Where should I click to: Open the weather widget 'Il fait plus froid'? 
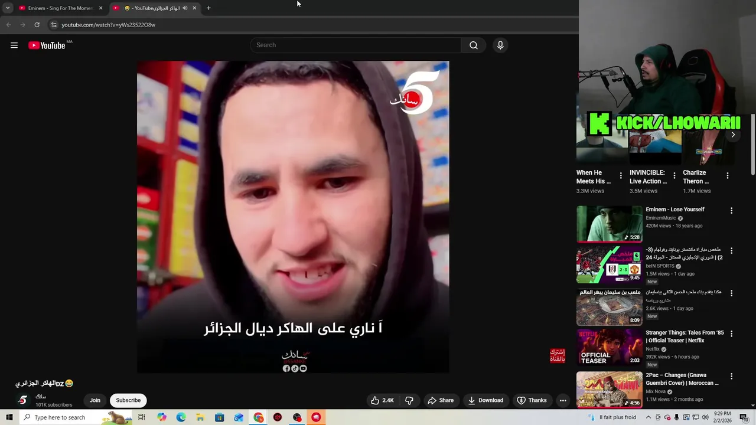(612, 417)
